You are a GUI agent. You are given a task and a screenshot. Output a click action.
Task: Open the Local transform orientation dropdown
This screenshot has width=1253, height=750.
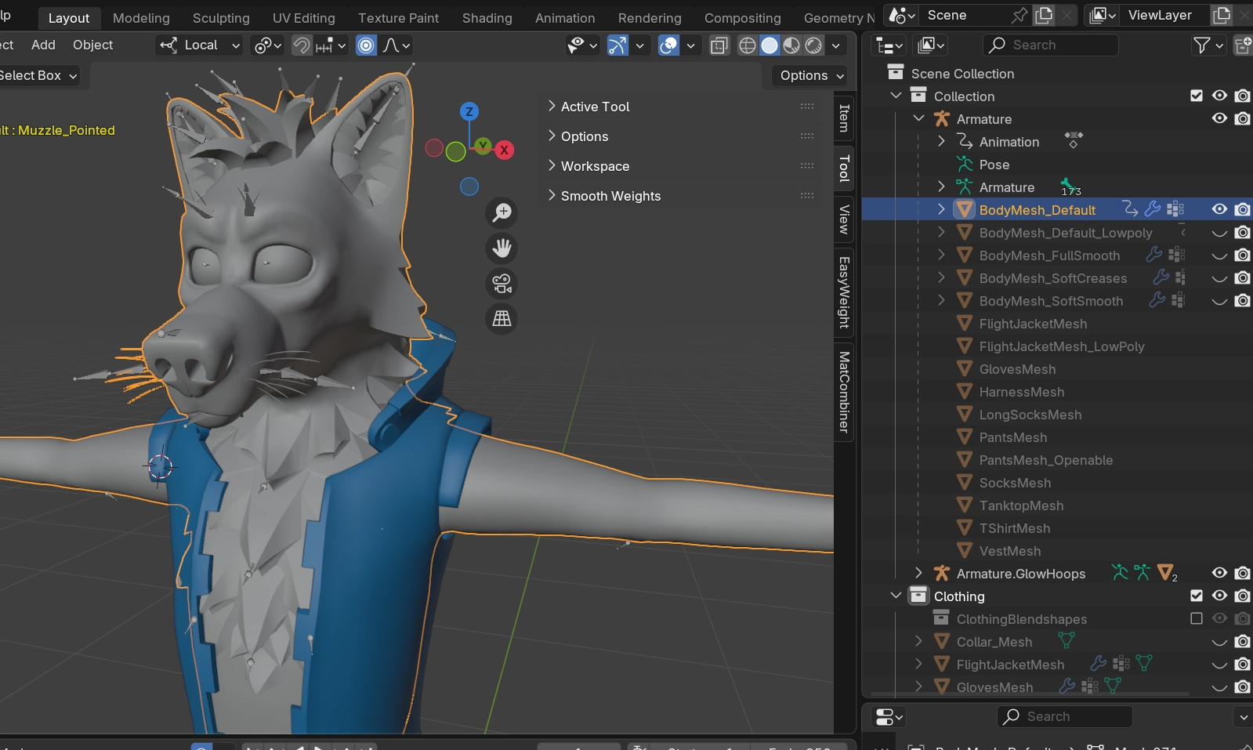(x=200, y=45)
